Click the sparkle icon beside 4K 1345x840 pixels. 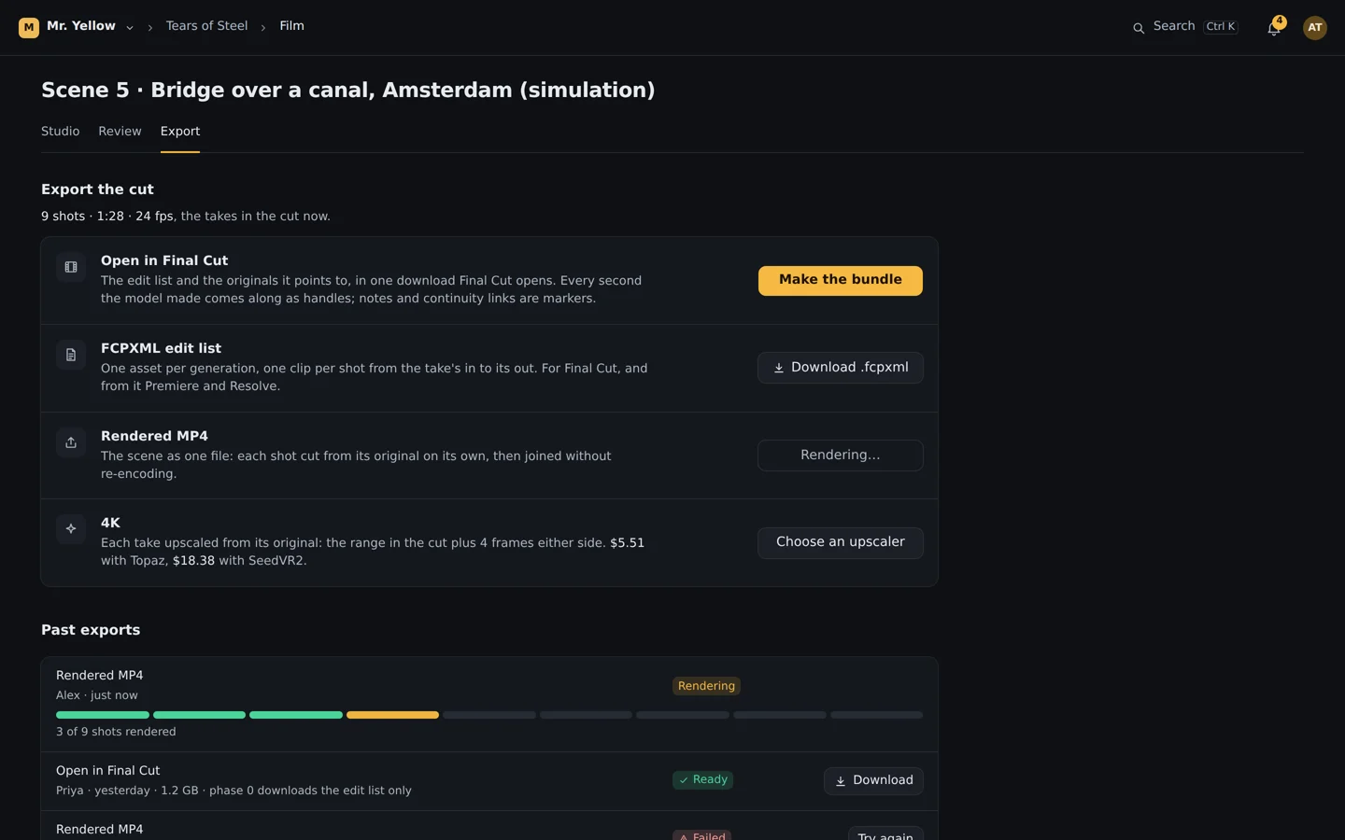[71, 529]
